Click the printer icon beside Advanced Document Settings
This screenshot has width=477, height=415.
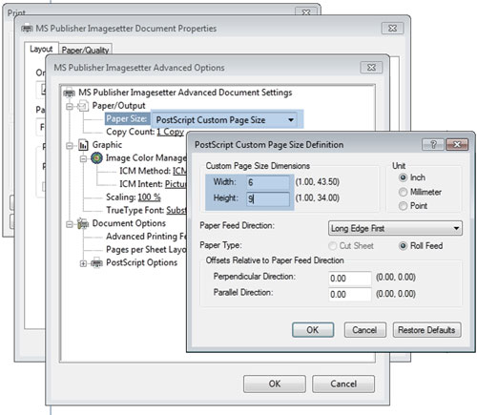tap(70, 93)
